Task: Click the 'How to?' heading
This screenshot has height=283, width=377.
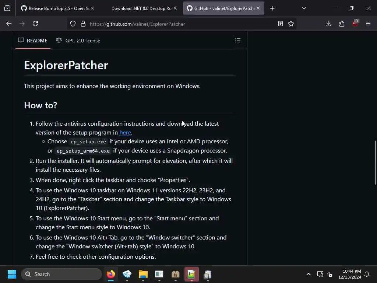Action: pos(40,105)
